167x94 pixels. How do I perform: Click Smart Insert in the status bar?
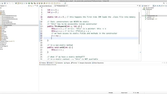click(124, 93)
